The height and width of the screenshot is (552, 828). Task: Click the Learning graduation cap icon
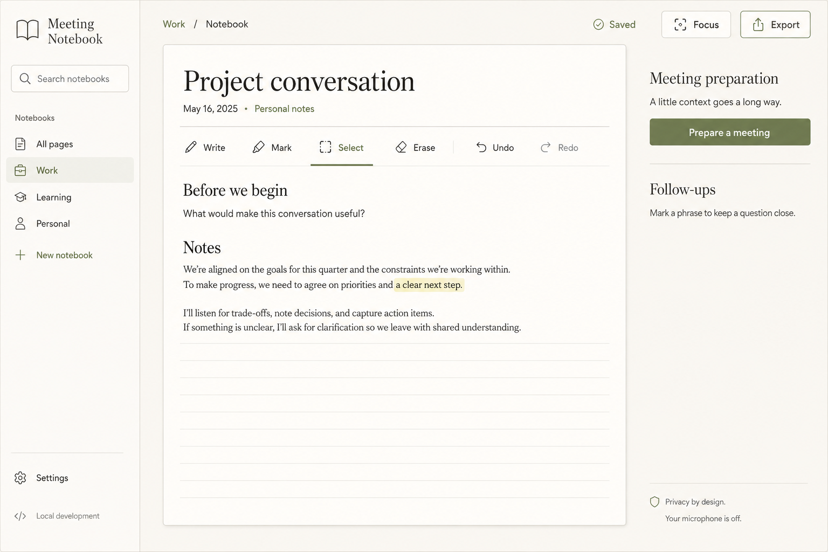pos(20,197)
